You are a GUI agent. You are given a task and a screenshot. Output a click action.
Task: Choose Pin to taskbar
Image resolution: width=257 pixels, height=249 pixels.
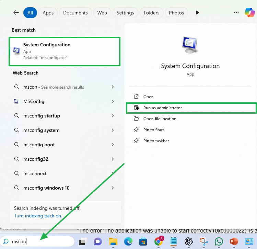[191, 141]
